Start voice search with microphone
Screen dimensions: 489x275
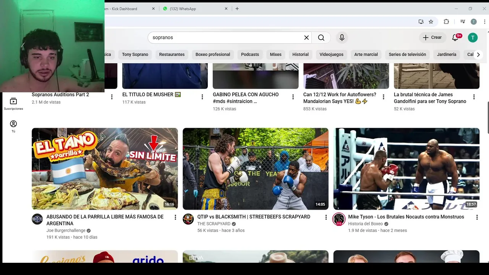[342, 37]
